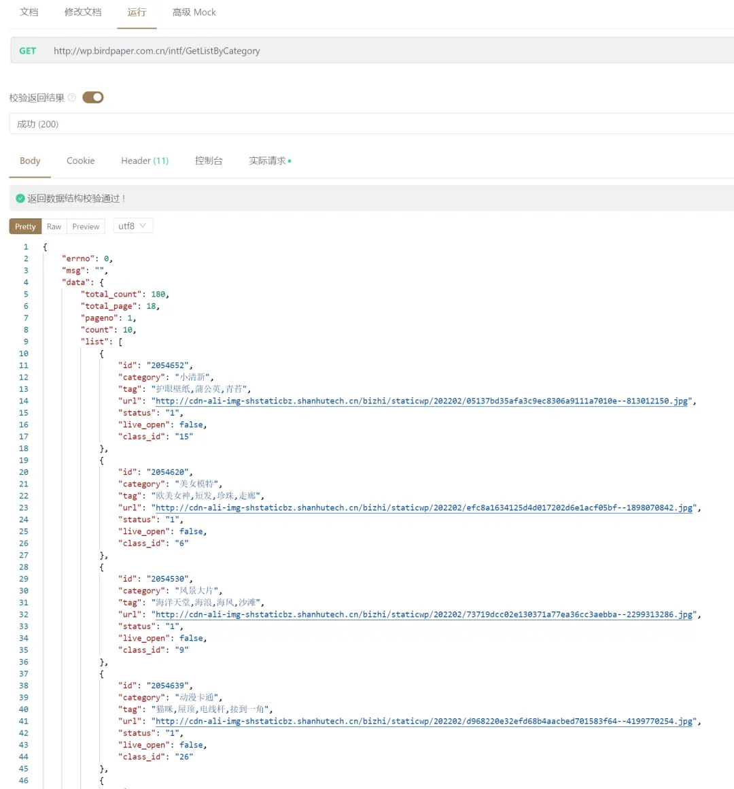Select the Pretty view button
Image resolution: width=734 pixels, height=789 pixels.
pos(25,226)
